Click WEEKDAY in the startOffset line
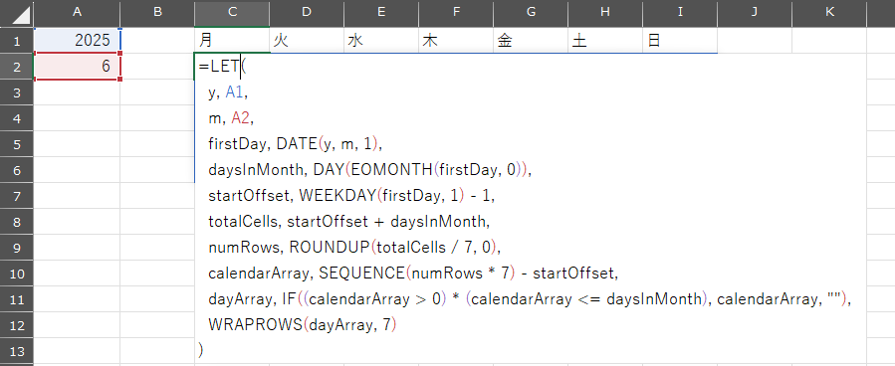The width and height of the screenshot is (895, 366). 337,196
